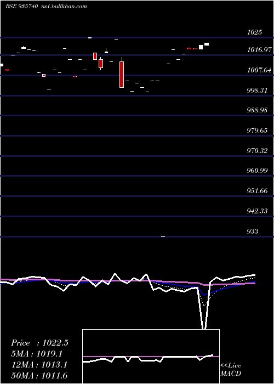Click the 1025 price axis label

tap(254, 32)
